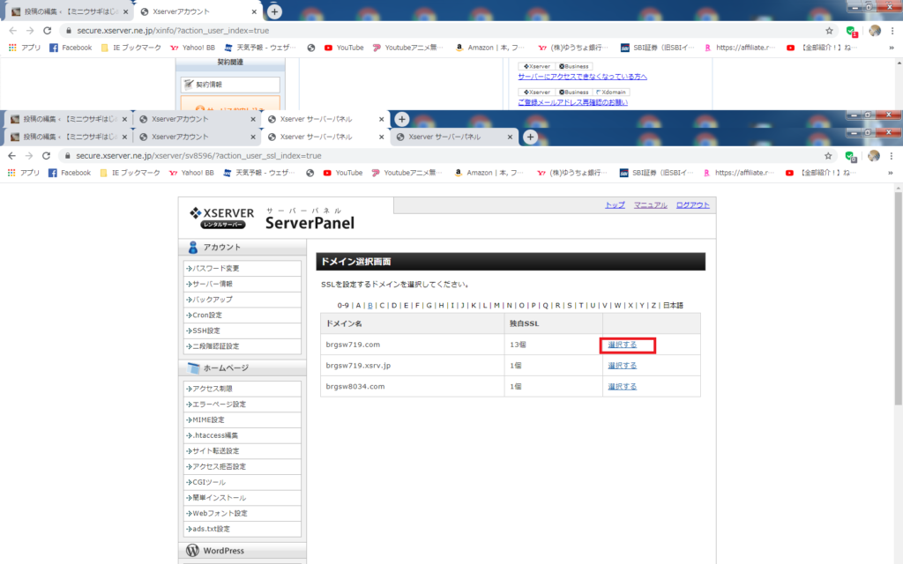Select brgsw719.com with 選択する link

click(x=622, y=345)
